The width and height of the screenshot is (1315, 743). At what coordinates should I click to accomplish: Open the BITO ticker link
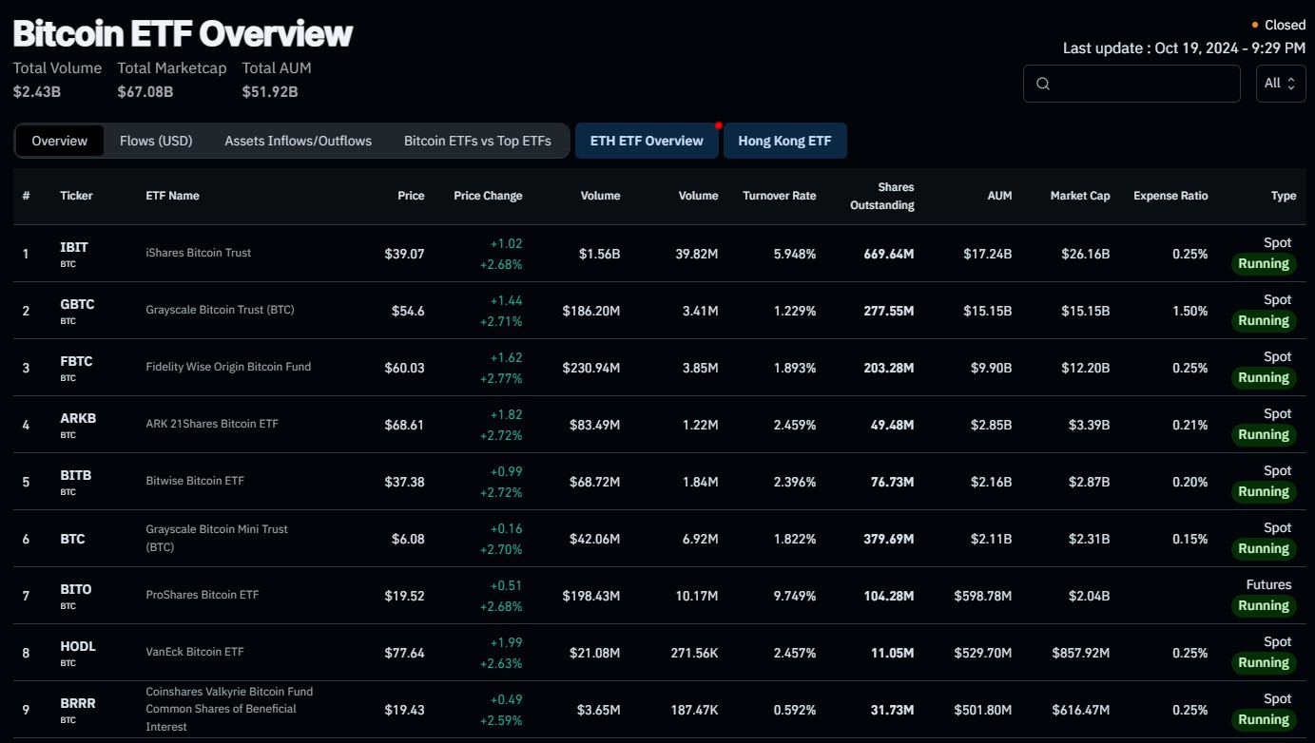[x=76, y=589]
